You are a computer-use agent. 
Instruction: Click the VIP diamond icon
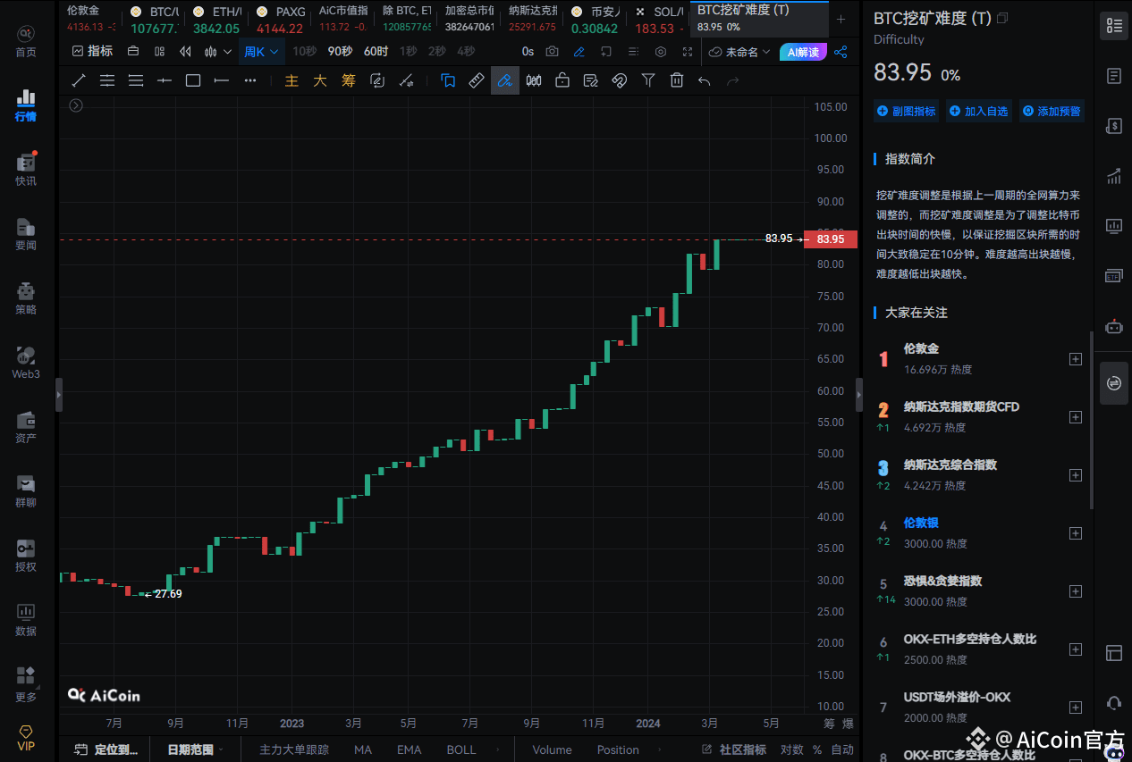pyautogui.click(x=26, y=737)
